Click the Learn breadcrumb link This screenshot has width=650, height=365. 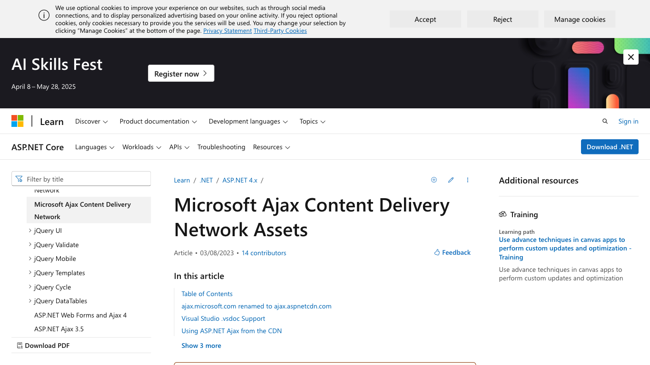182,180
